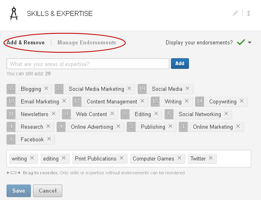Remove the Social Media skill
The image size is (261, 200).
(188, 88)
